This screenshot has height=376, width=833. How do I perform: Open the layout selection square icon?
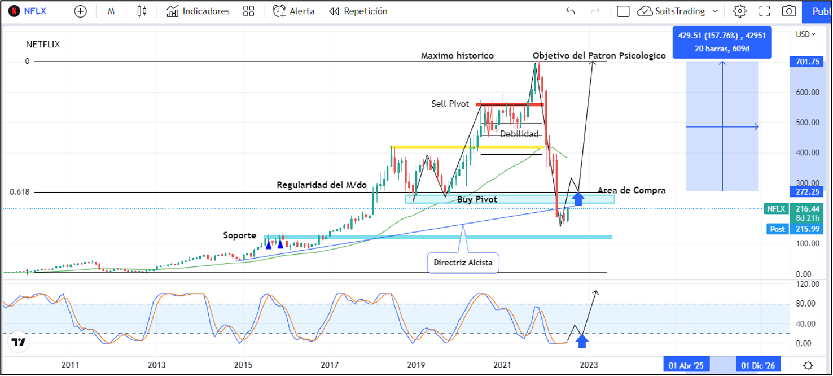[623, 11]
